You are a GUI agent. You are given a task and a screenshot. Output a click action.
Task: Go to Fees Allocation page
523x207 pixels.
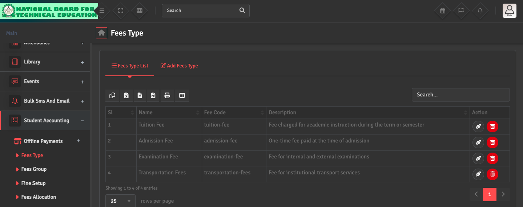pos(39,197)
